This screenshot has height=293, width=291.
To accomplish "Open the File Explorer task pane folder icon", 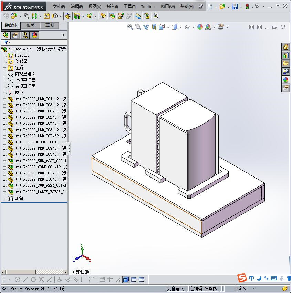I will [x=285, y=63].
